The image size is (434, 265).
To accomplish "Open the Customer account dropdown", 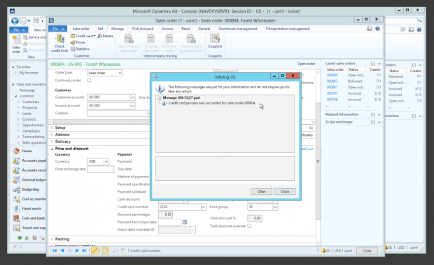I will pos(132,97).
